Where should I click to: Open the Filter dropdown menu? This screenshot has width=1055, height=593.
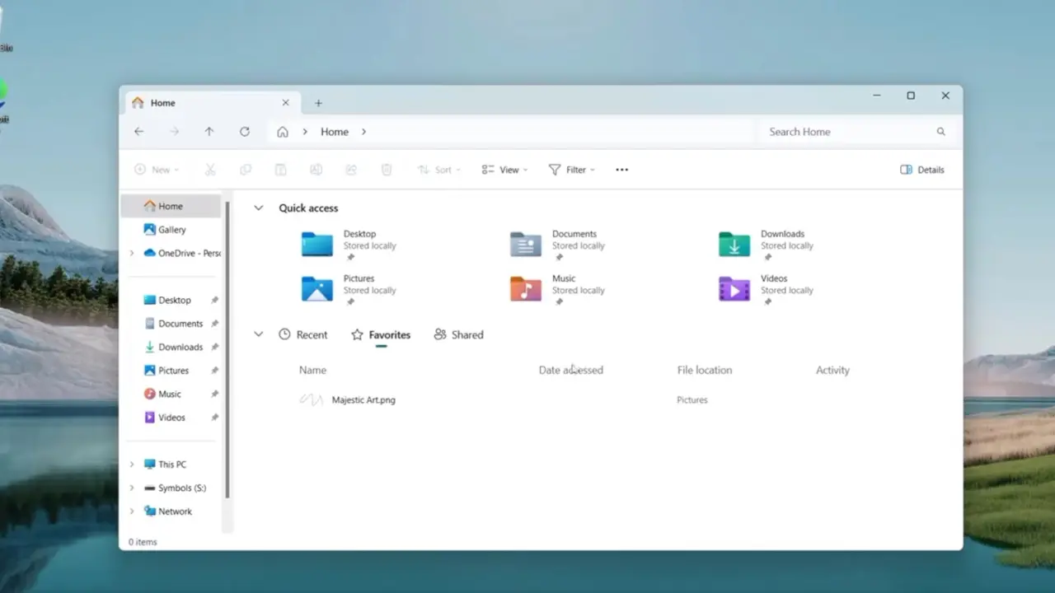(571, 170)
